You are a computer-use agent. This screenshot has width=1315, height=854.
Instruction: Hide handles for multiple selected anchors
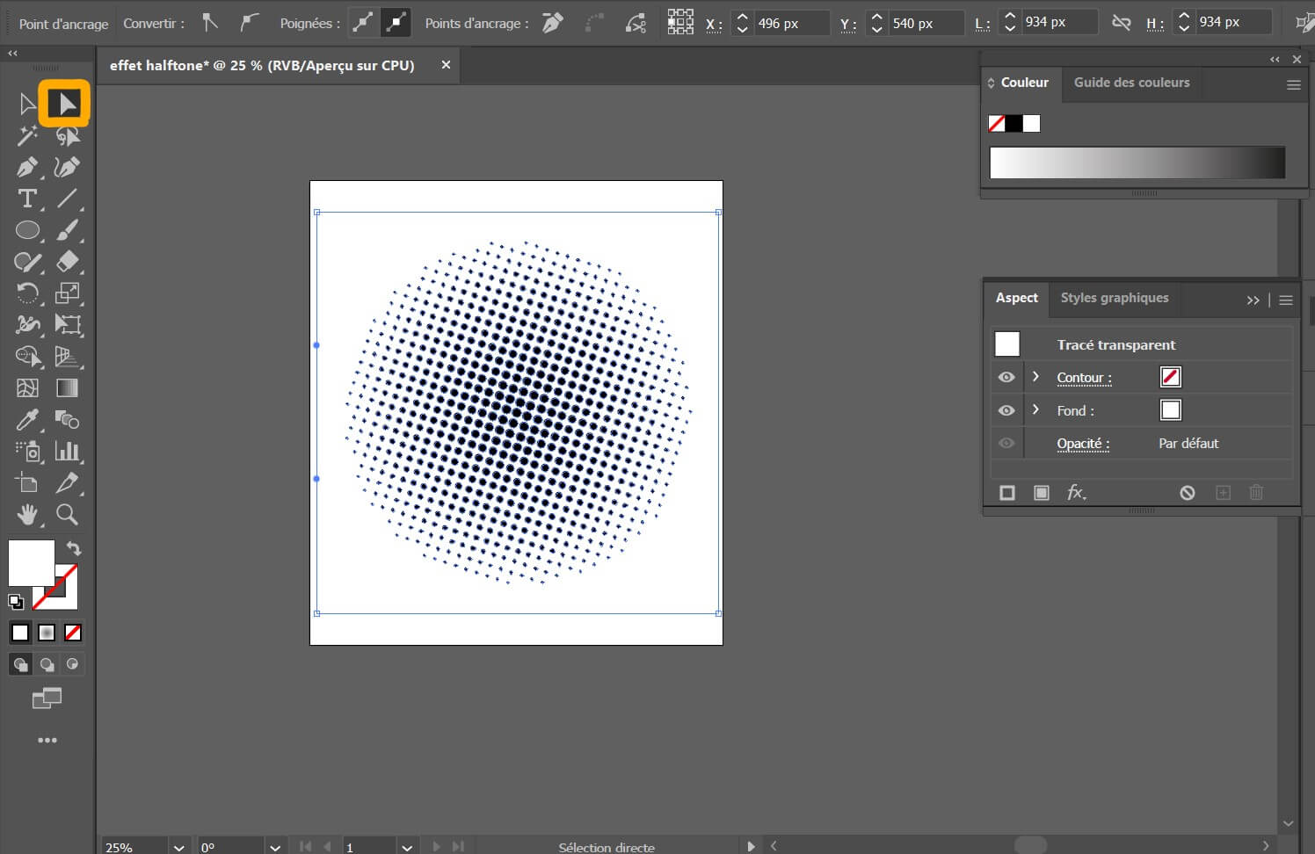[396, 23]
